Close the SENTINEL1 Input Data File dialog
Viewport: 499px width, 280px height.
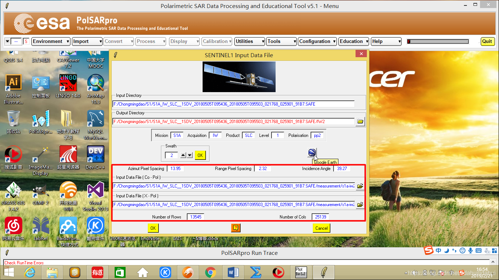(361, 54)
